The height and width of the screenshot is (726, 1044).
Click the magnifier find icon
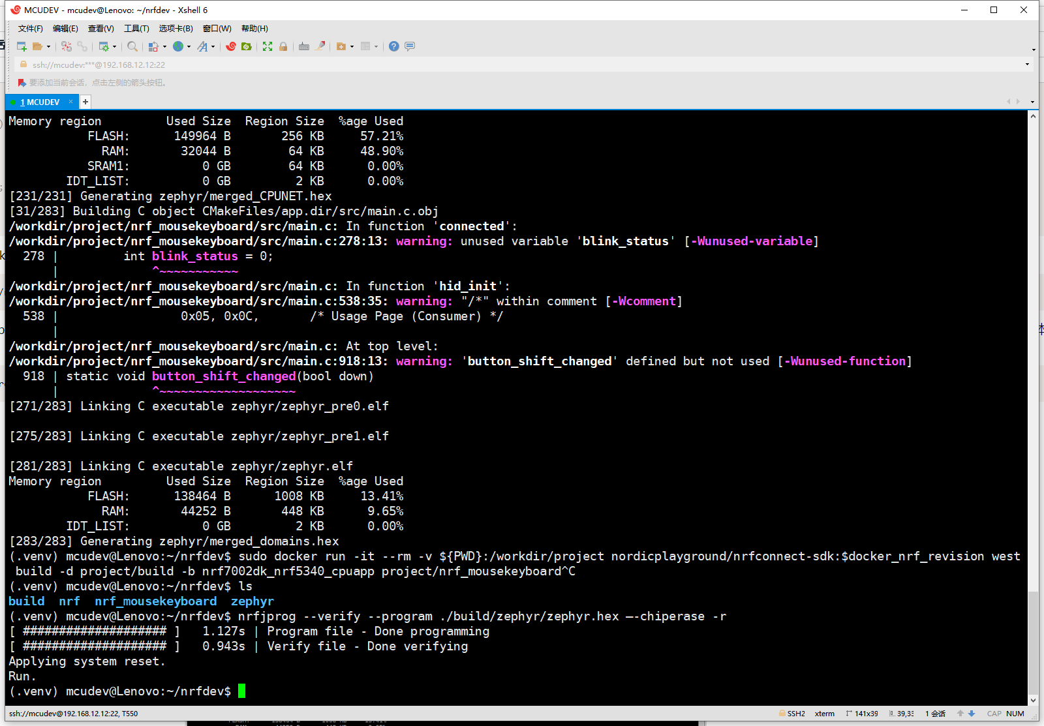coord(132,46)
